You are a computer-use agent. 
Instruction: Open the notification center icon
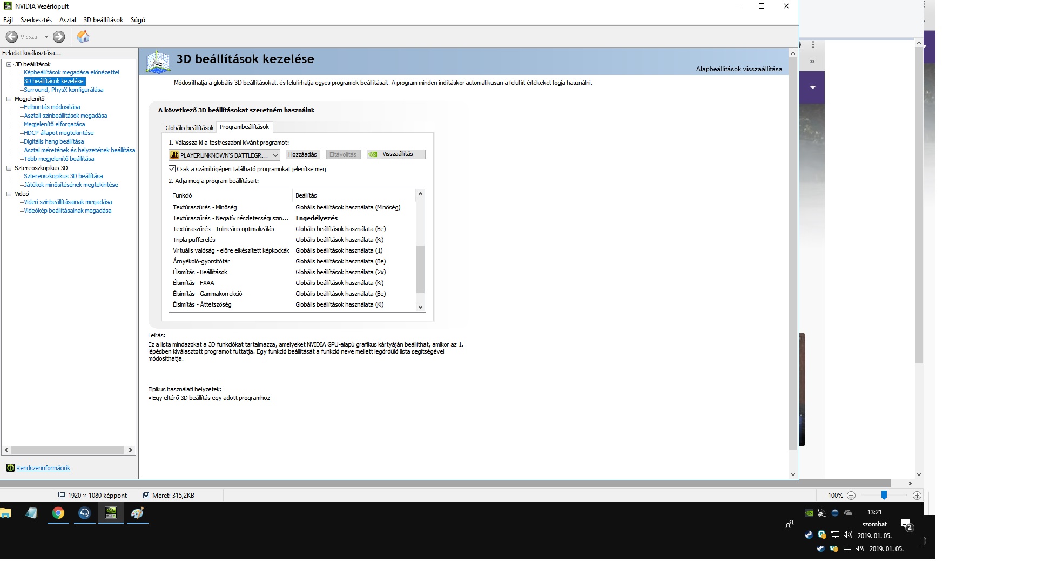coord(907,524)
